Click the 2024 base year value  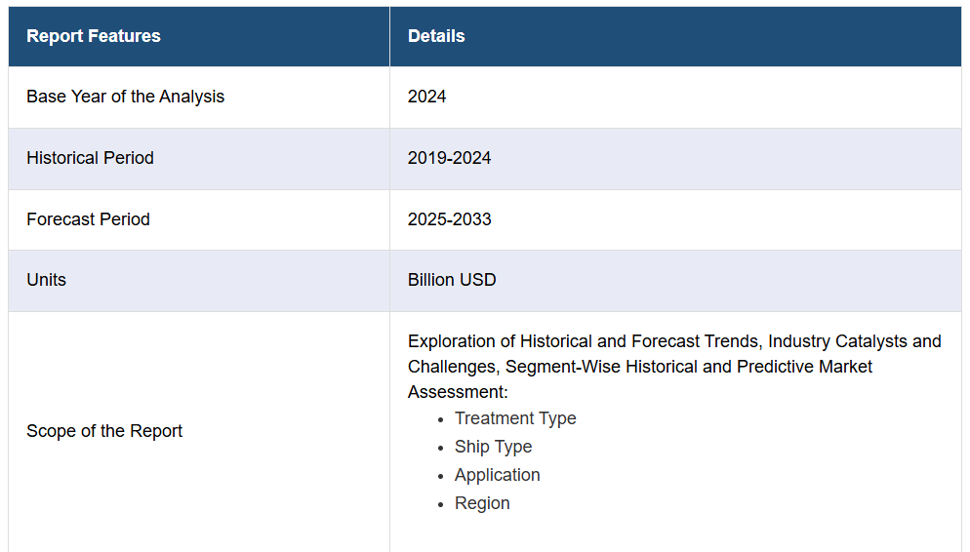(426, 97)
